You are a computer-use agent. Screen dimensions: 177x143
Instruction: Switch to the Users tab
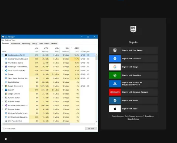click(x=41, y=43)
